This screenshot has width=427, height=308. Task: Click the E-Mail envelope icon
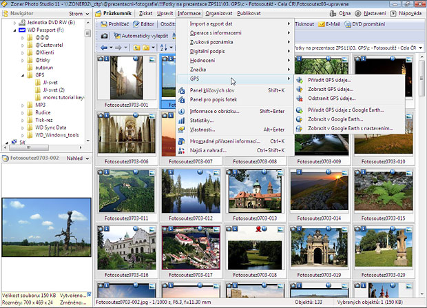pyautogui.click(x=322, y=24)
